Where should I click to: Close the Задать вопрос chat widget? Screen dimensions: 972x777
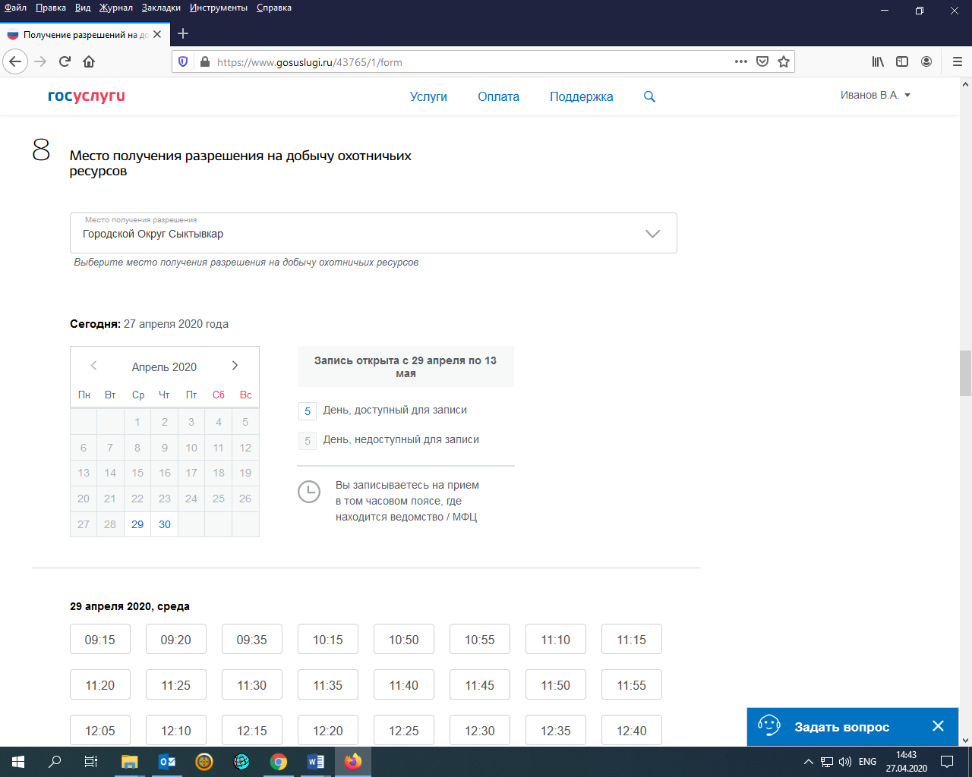point(938,726)
